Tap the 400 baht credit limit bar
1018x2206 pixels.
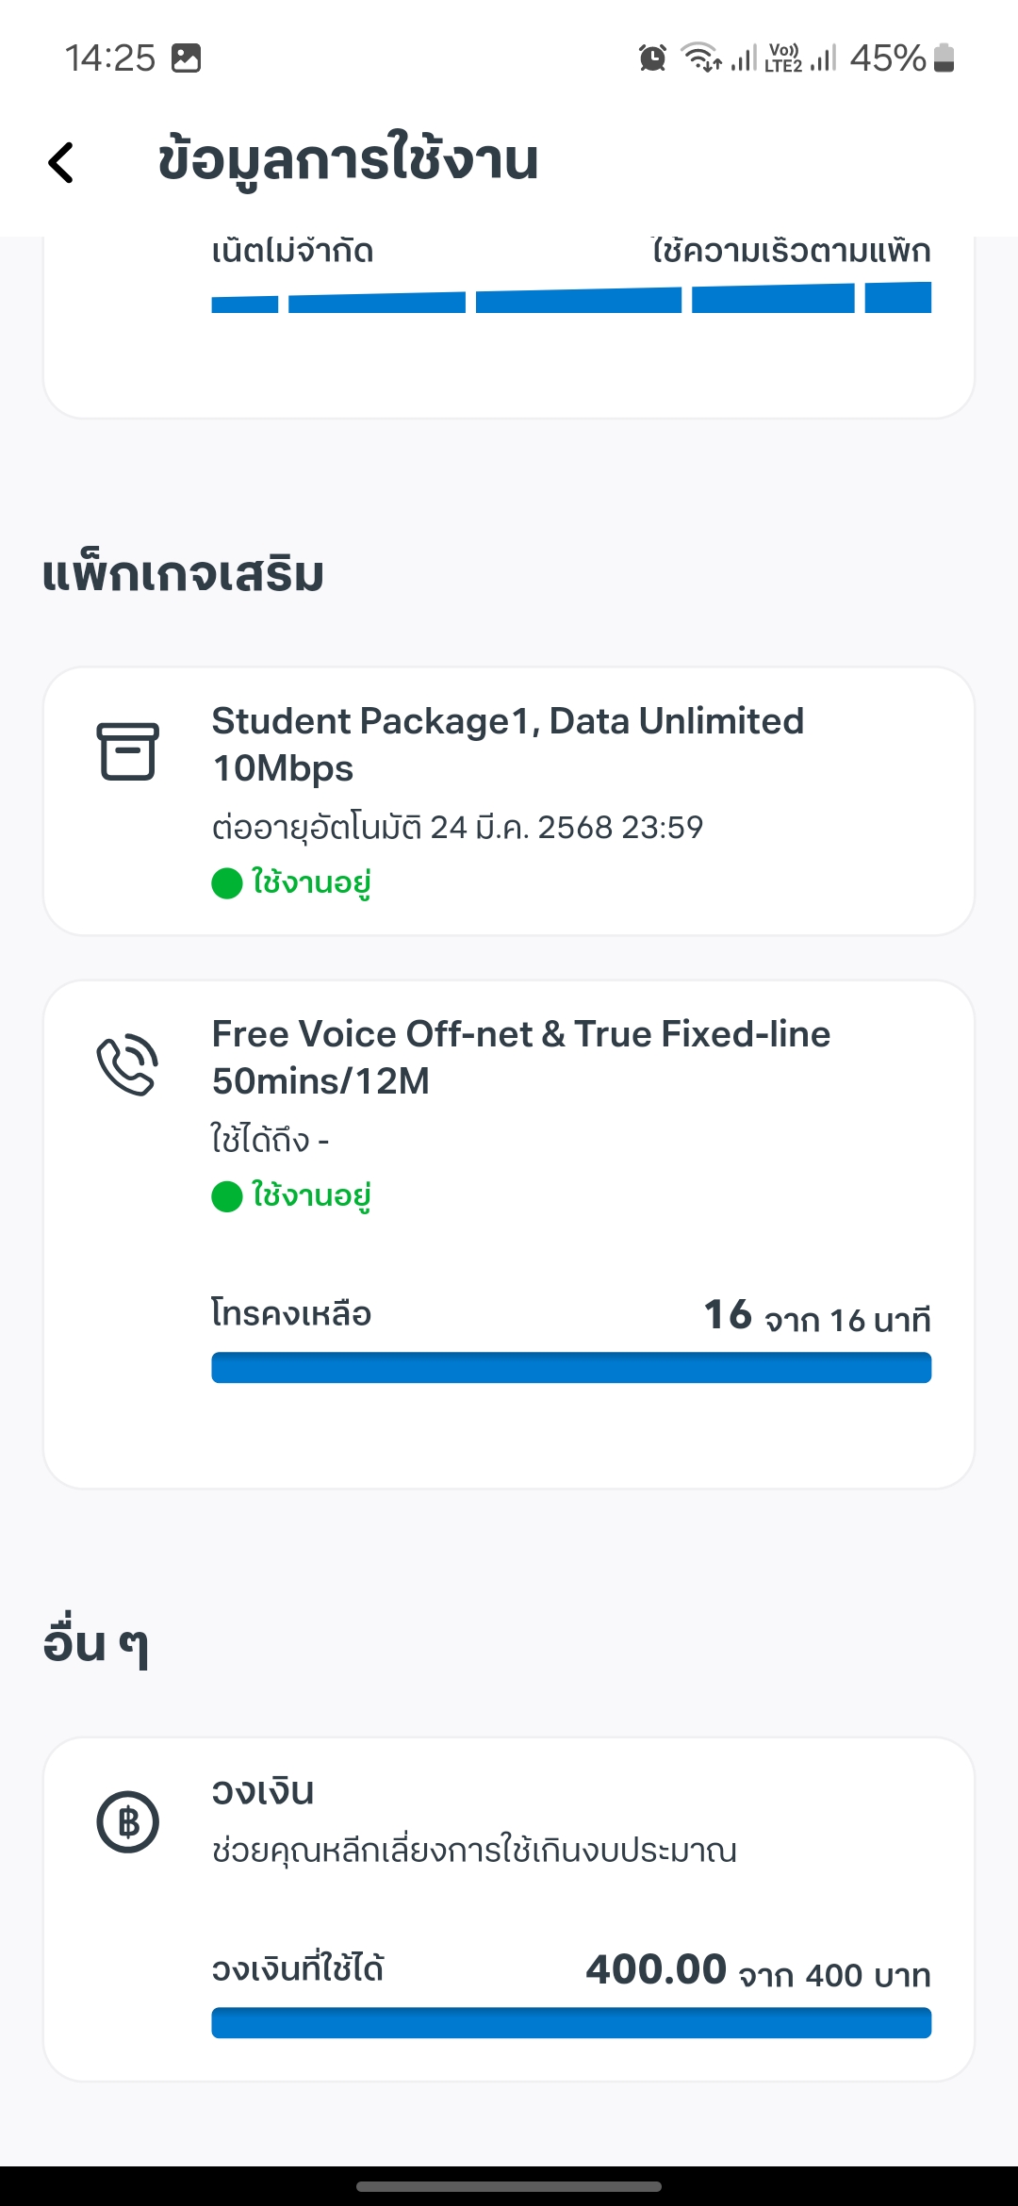pos(571,2023)
